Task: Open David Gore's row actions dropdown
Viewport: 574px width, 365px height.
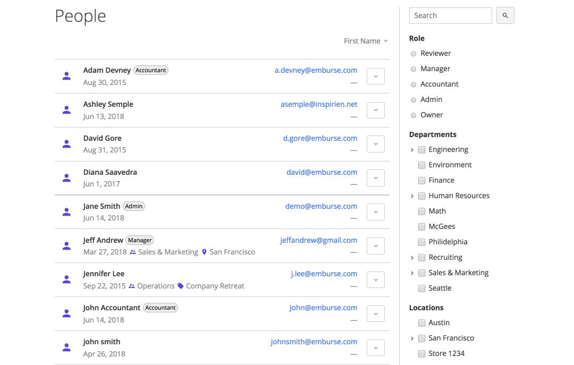Action: pos(376,144)
